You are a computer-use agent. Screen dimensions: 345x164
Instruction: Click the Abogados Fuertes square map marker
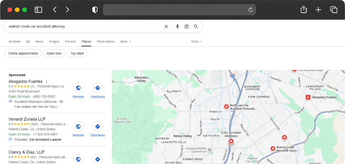point(308,97)
